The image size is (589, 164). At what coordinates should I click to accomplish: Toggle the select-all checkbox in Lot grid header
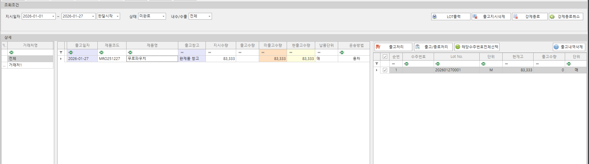(x=385, y=57)
